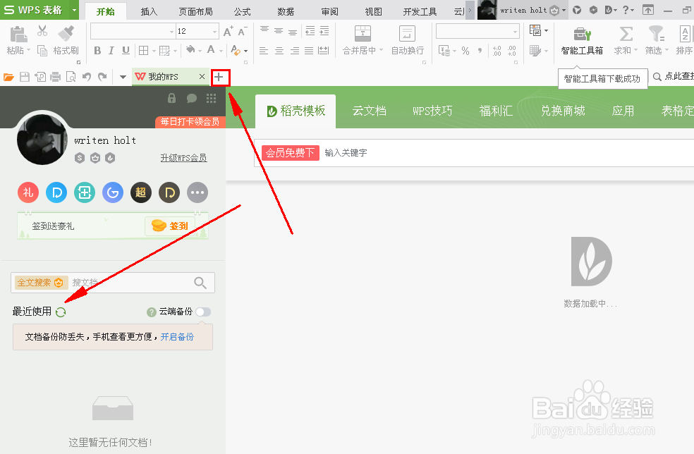Toggle bold formatting
694x454 pixels.
(98, 50)
